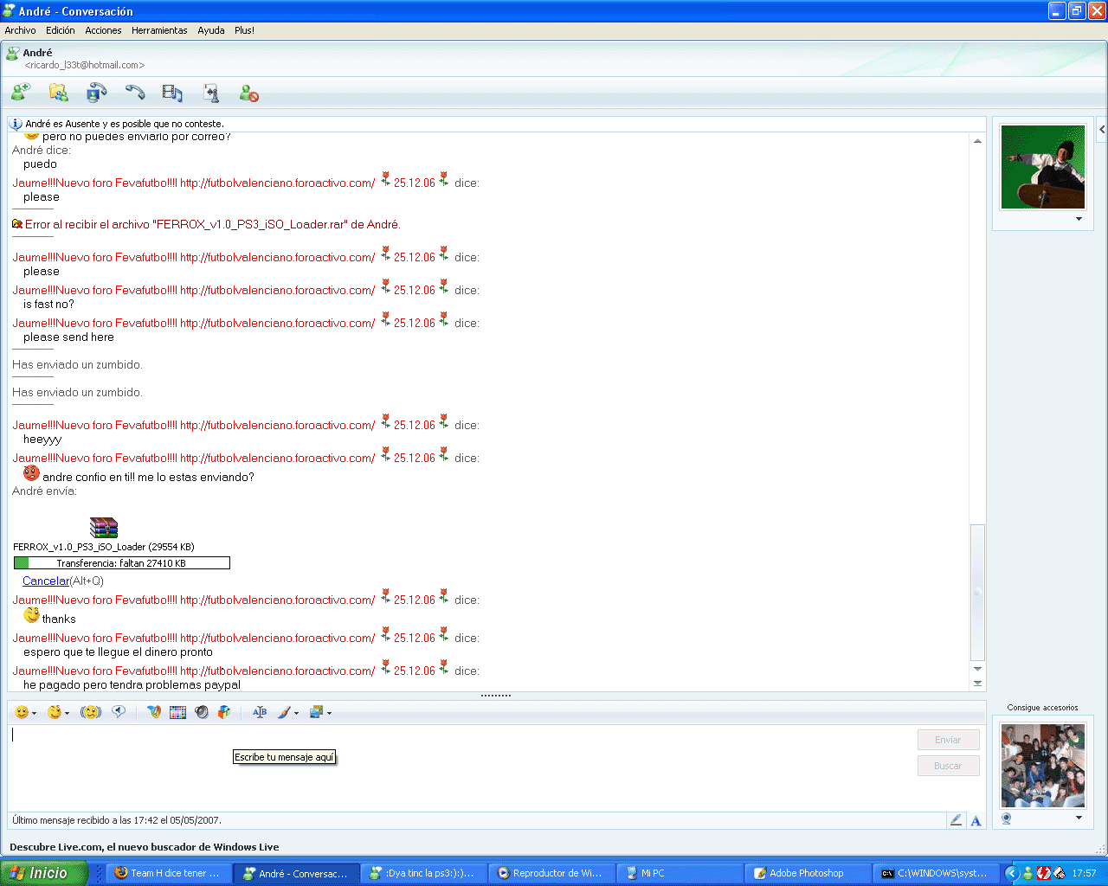Open the Live.com search promotion link
Screen dimensions: 1108x886
coord(145,847)
